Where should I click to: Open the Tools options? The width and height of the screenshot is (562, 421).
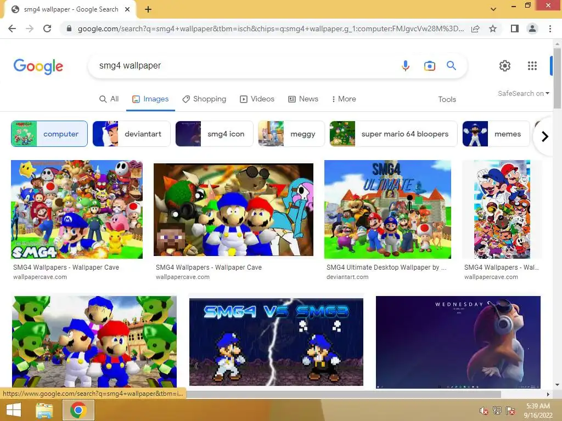tap(447, 100)
